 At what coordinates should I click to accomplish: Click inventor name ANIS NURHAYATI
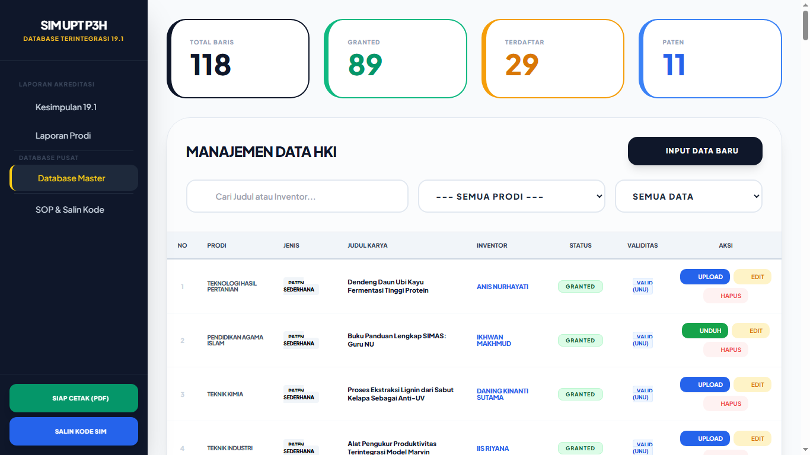coord(502,287)
